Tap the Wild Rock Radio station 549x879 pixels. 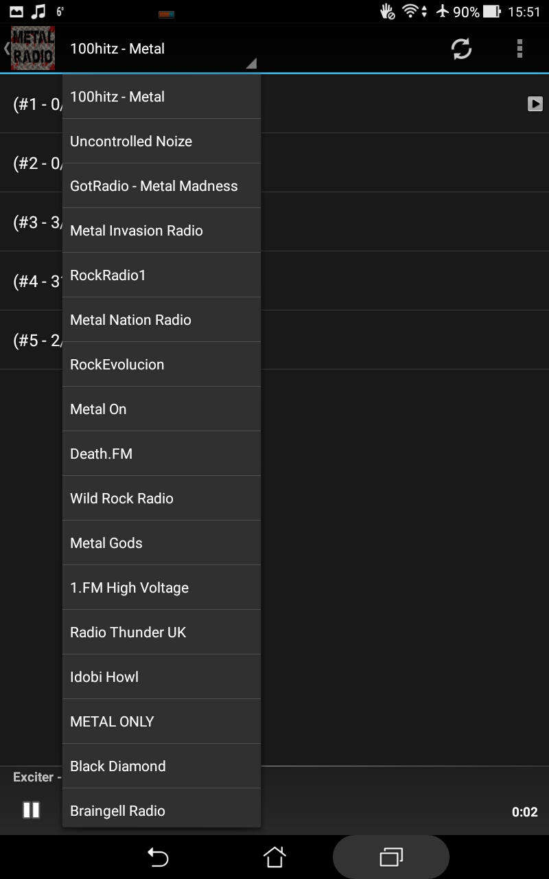[x=161, y=498]
